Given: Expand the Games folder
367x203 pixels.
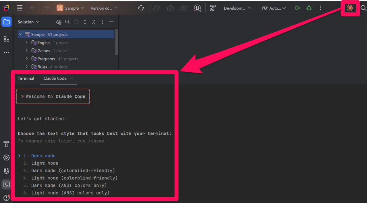Looking at the screenshot, I should [x=27, y=50].
